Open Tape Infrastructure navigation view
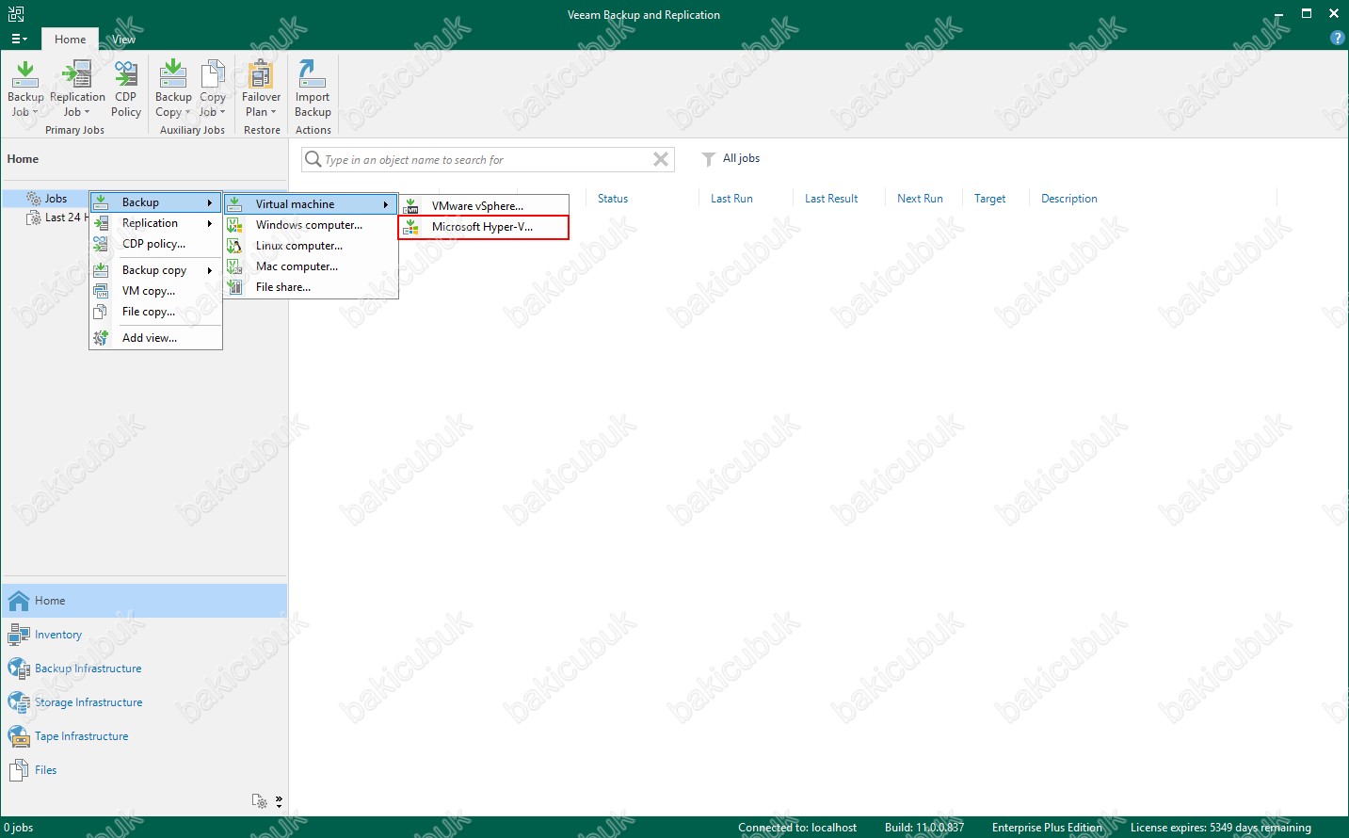The image size is (1349, 838). [x=145, y=736]
